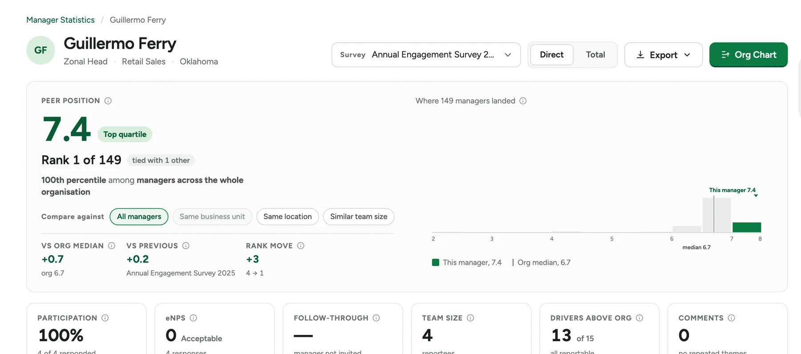The width and height of the screenshot is (801, 354).
Task: Switch the view to Total reports
Action: click(595, 55)
